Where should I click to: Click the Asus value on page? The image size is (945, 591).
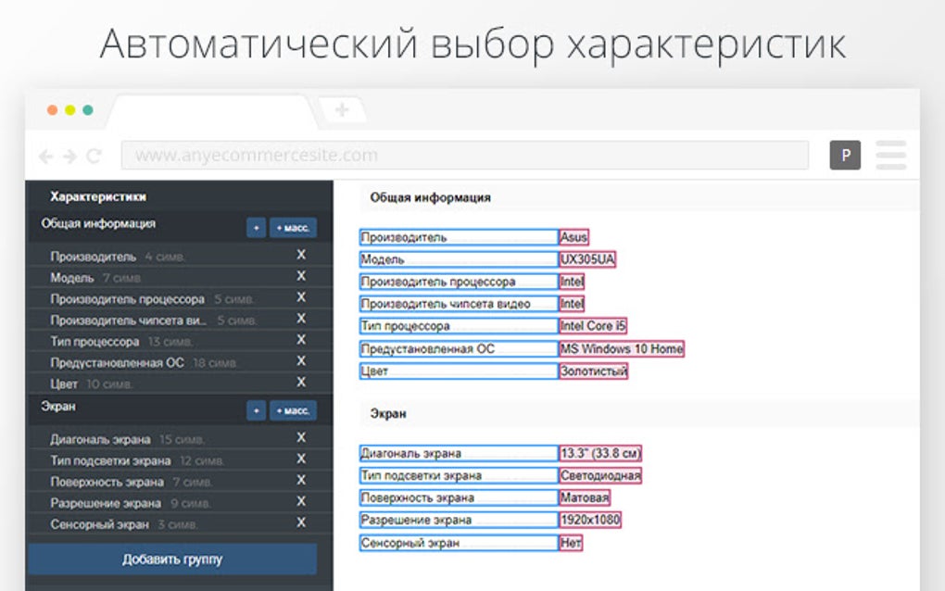573,237
